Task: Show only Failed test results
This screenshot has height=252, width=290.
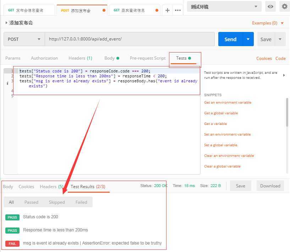Action: [x=81, y=202]
